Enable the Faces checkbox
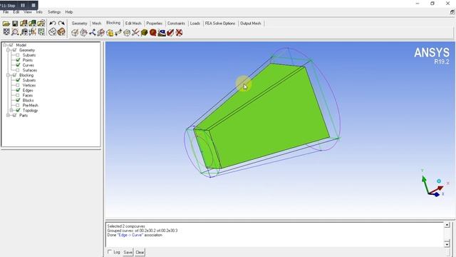The width and height of the screenshot is (456, 257). pos(18,95)
